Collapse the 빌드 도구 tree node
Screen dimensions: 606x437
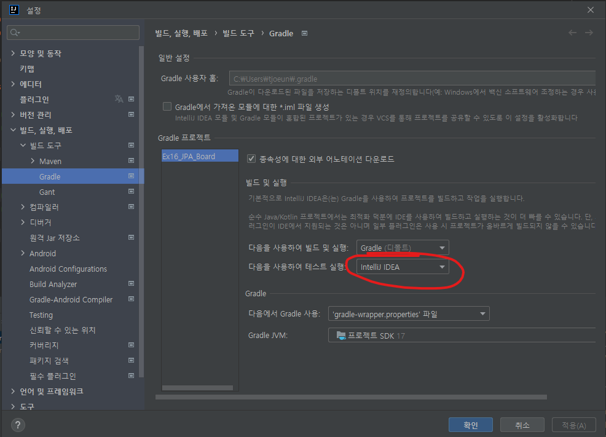coord(23,145)
